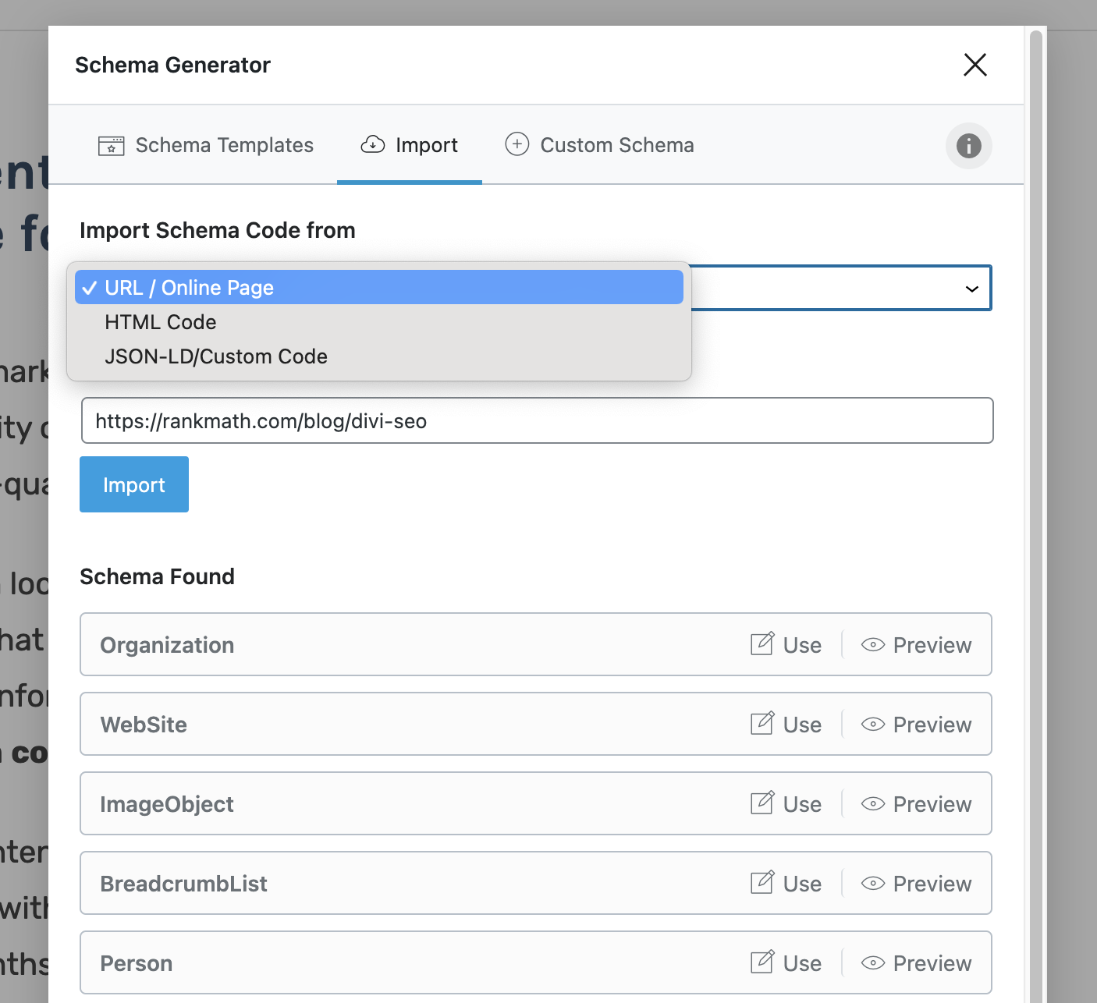Click the checkmark beside URL / Online Page

pyautogui.click(x=90, y=289)
